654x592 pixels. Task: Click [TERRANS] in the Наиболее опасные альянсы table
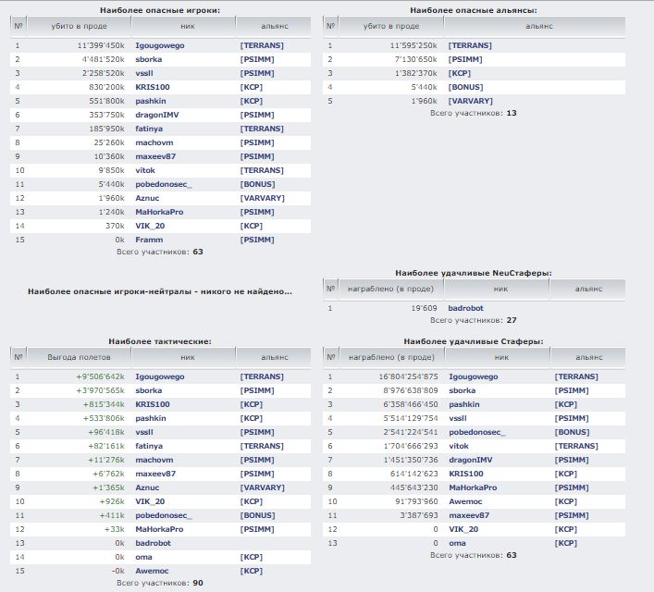coord(469,45)
